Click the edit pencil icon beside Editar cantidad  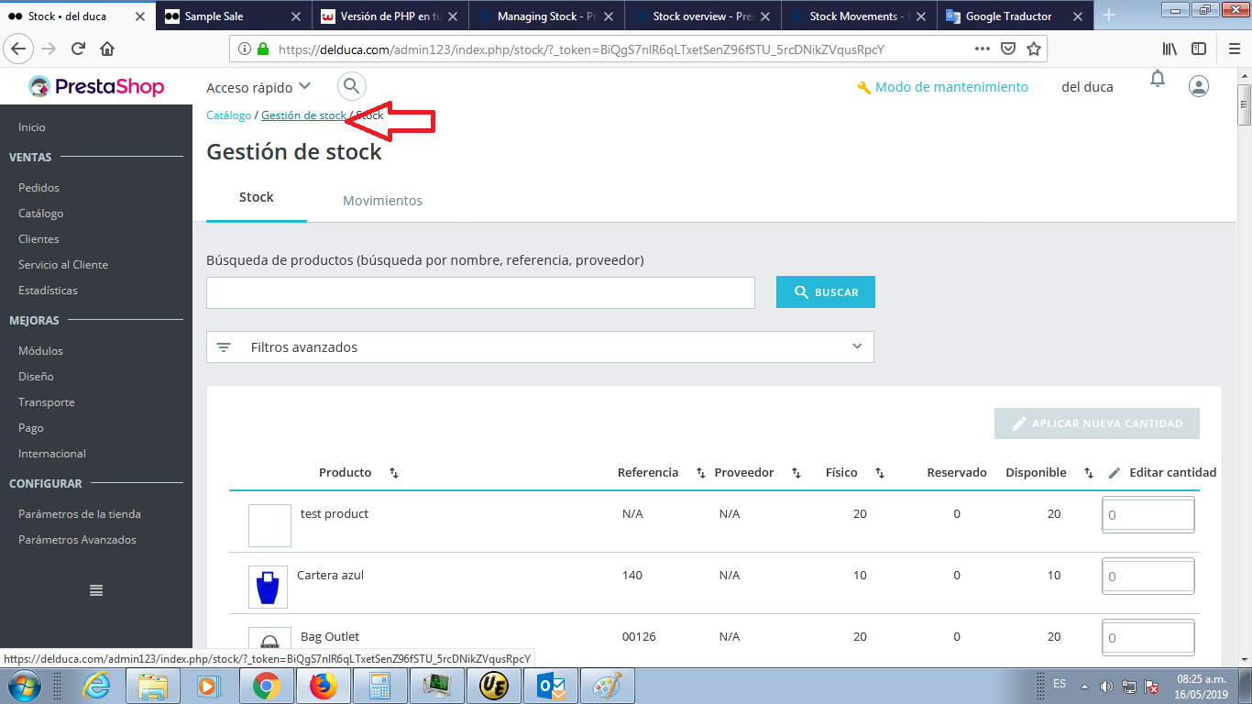click(x=1115, y=471)
